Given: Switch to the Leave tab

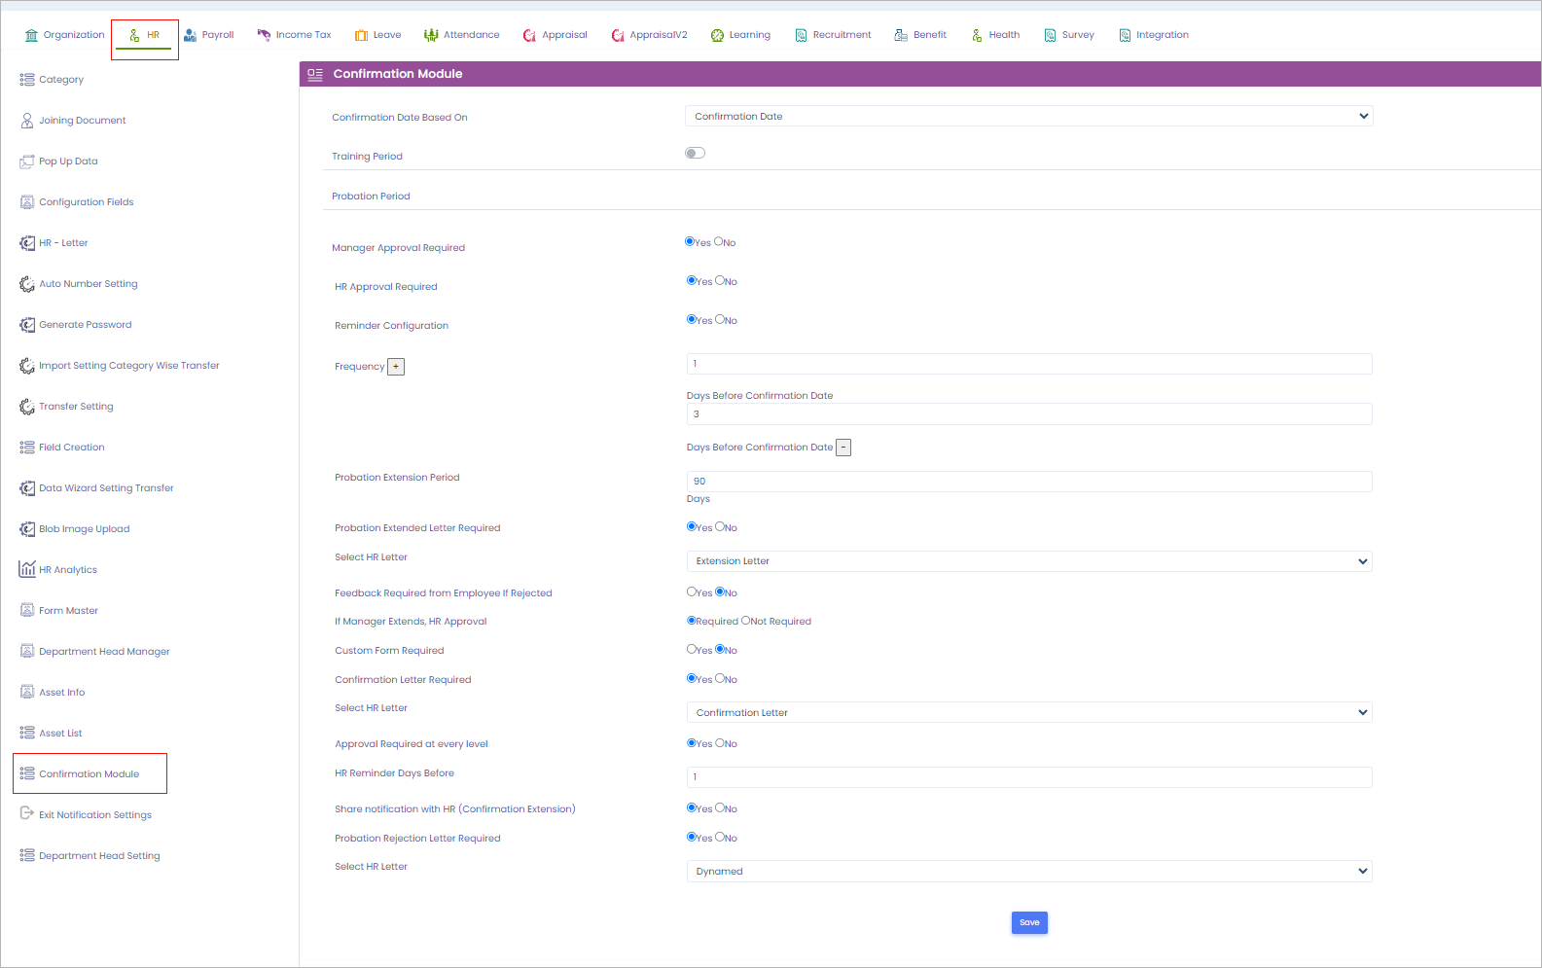Looking at the screenshot, I should click(377, 35).
